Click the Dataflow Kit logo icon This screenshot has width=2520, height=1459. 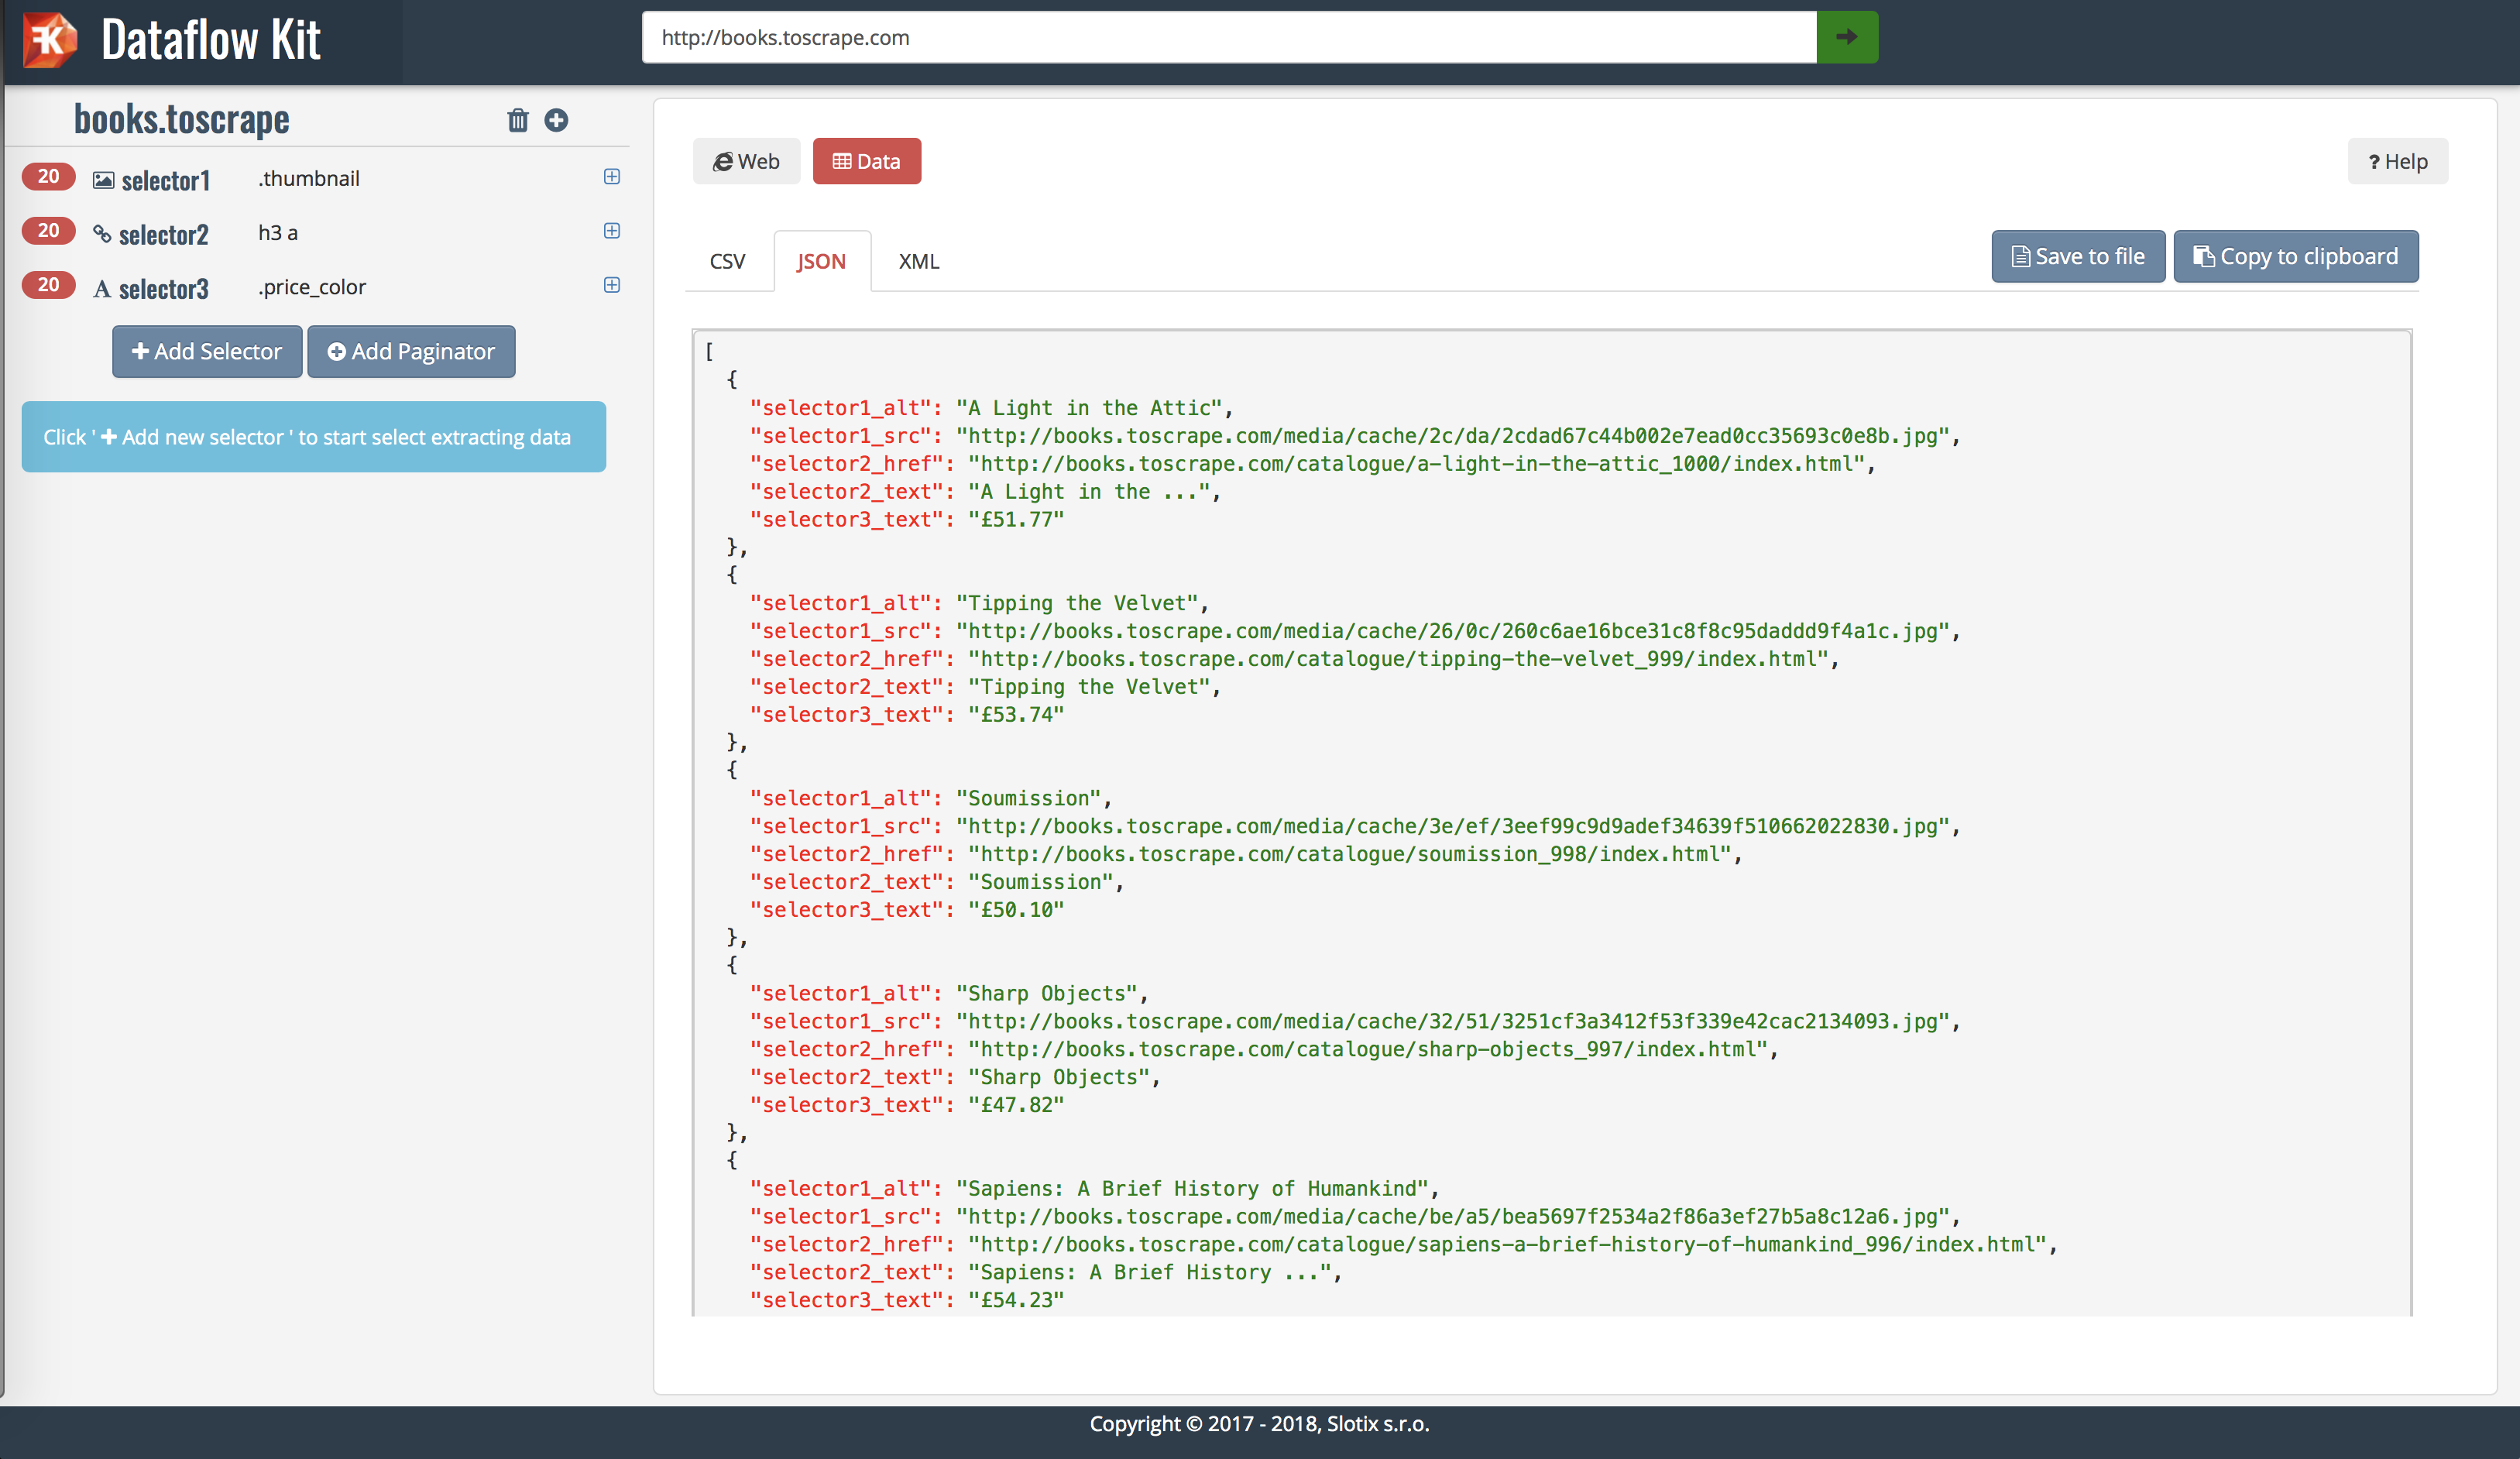(x=49, y=39)
